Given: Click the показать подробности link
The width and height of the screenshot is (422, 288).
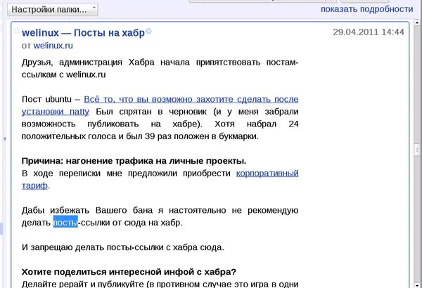Looking at the screenshot, I should point(367,9).
